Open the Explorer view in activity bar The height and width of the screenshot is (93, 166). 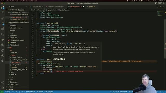tap(3, 7)
